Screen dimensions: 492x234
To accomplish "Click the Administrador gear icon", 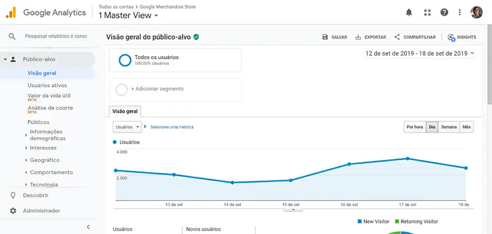I will pyautogui.click(x=13, y=211).
